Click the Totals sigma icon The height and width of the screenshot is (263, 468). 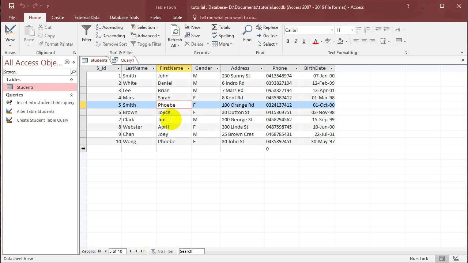215,27
